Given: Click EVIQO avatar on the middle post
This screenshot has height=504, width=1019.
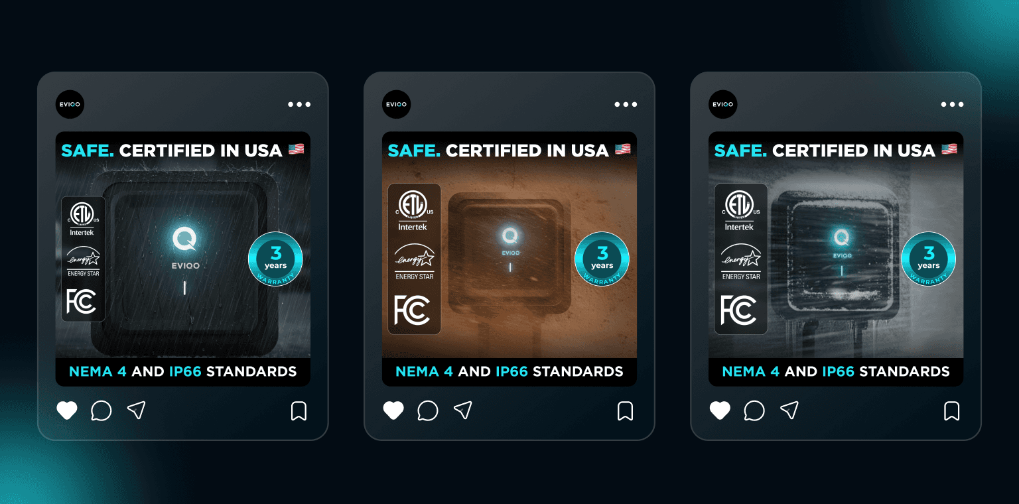Looking at the screenshot, I should pyautogui.click(x=396, y=104).
